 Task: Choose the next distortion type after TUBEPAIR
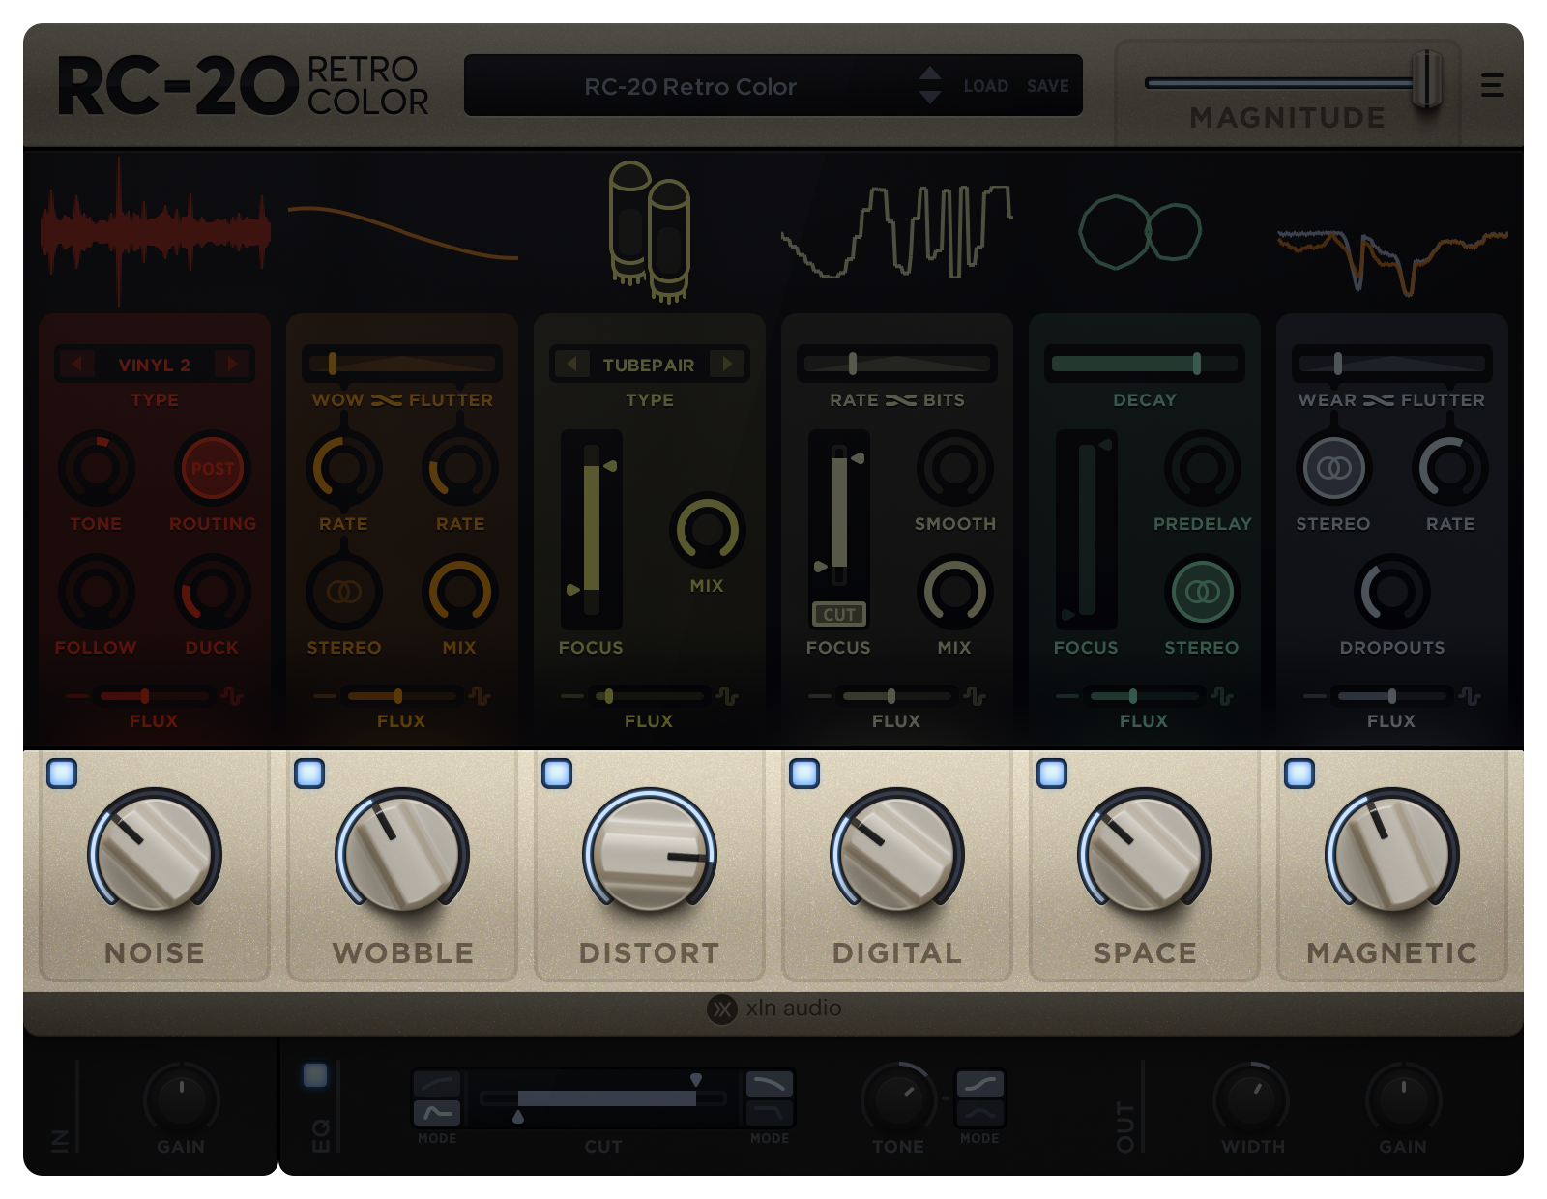point(727,365)
